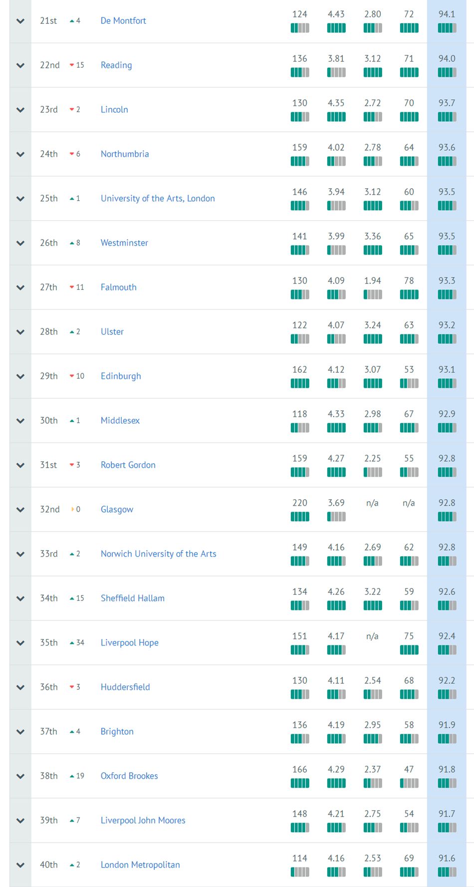The image size is (474, 887).
Task: Open the Liverpool Hope university link
Action: click(130, 642)
